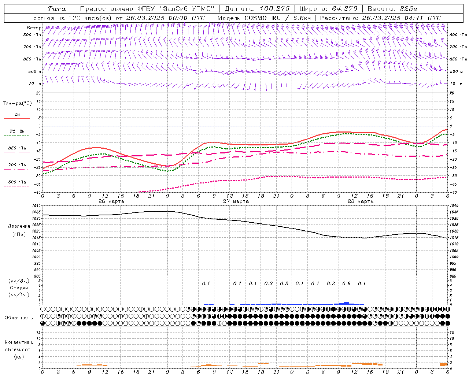The width and height of the screenshot is (469, 375).
Task: Click the precipitation value "0.3"
Action: click(x=269, y=284)
